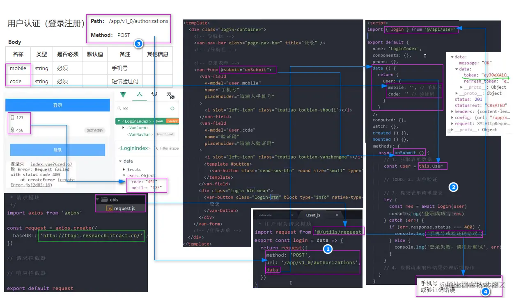Click the phone icon beside 123
Viewport: 514px width, 298px height.
(x=12, y=118)
